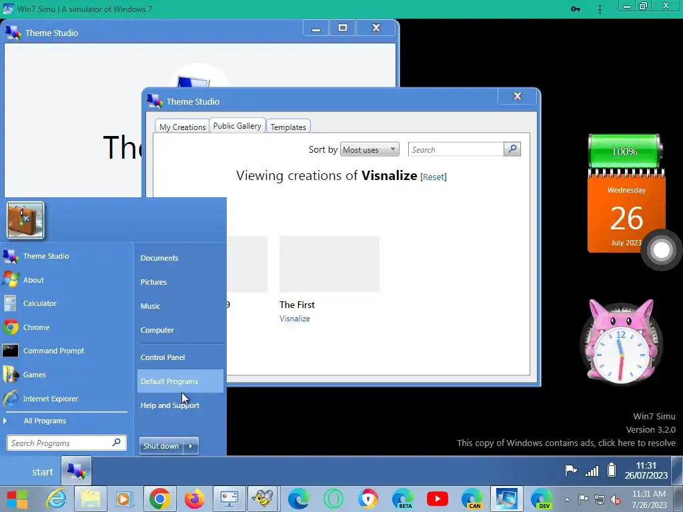Click the battery 100% desktop gadget
Viewport: 683px width, 512px height.
pos(625,151)
